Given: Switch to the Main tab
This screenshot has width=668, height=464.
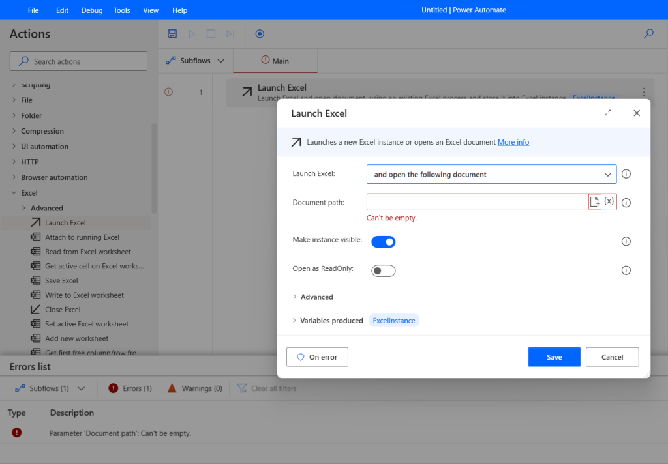Looking at the screenshot, I should point(275,61).
